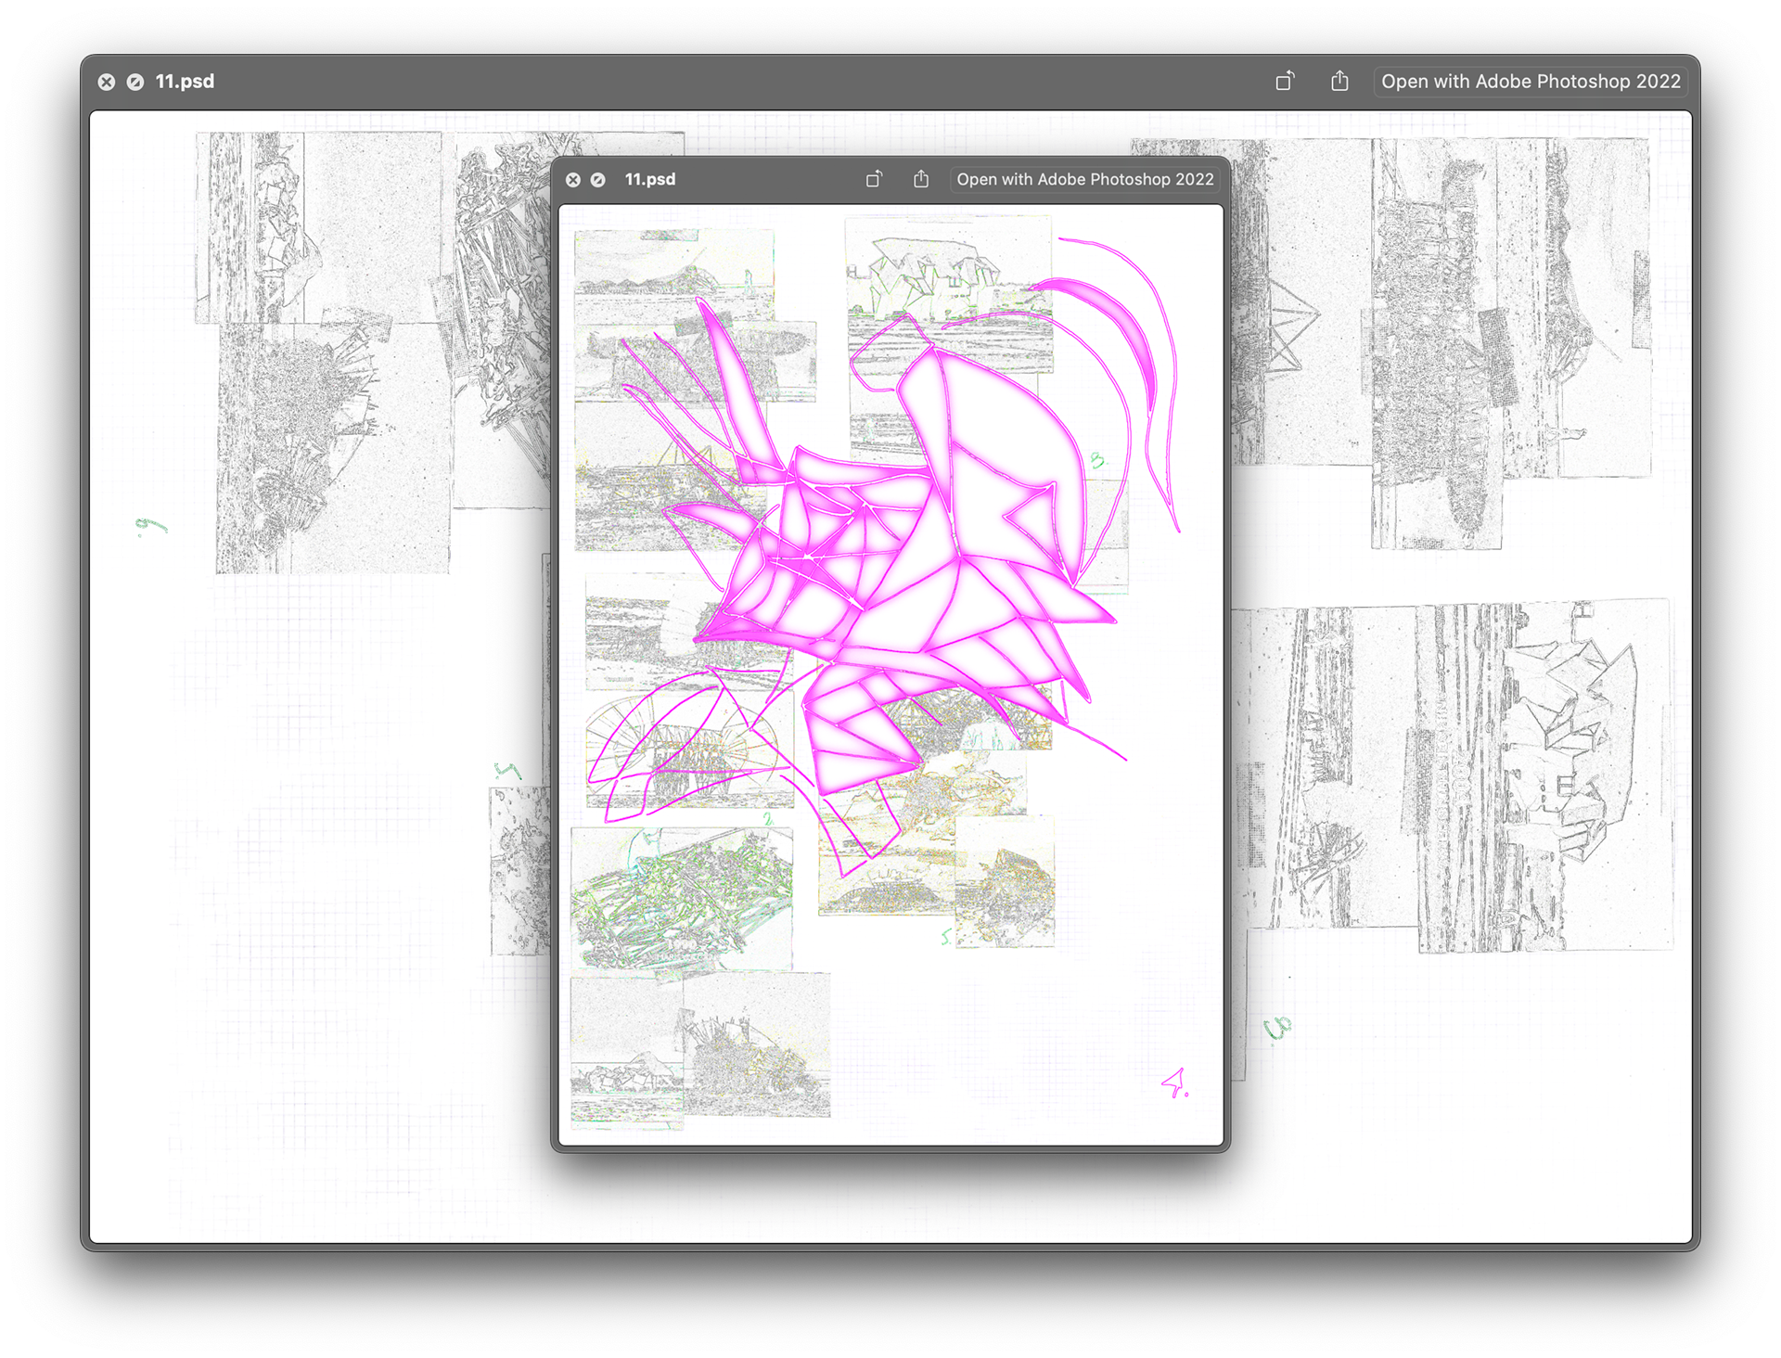Click the full-screen circle icon in the back window
The height and width of the screenshot is (1358, 1781).
(135, 82)
